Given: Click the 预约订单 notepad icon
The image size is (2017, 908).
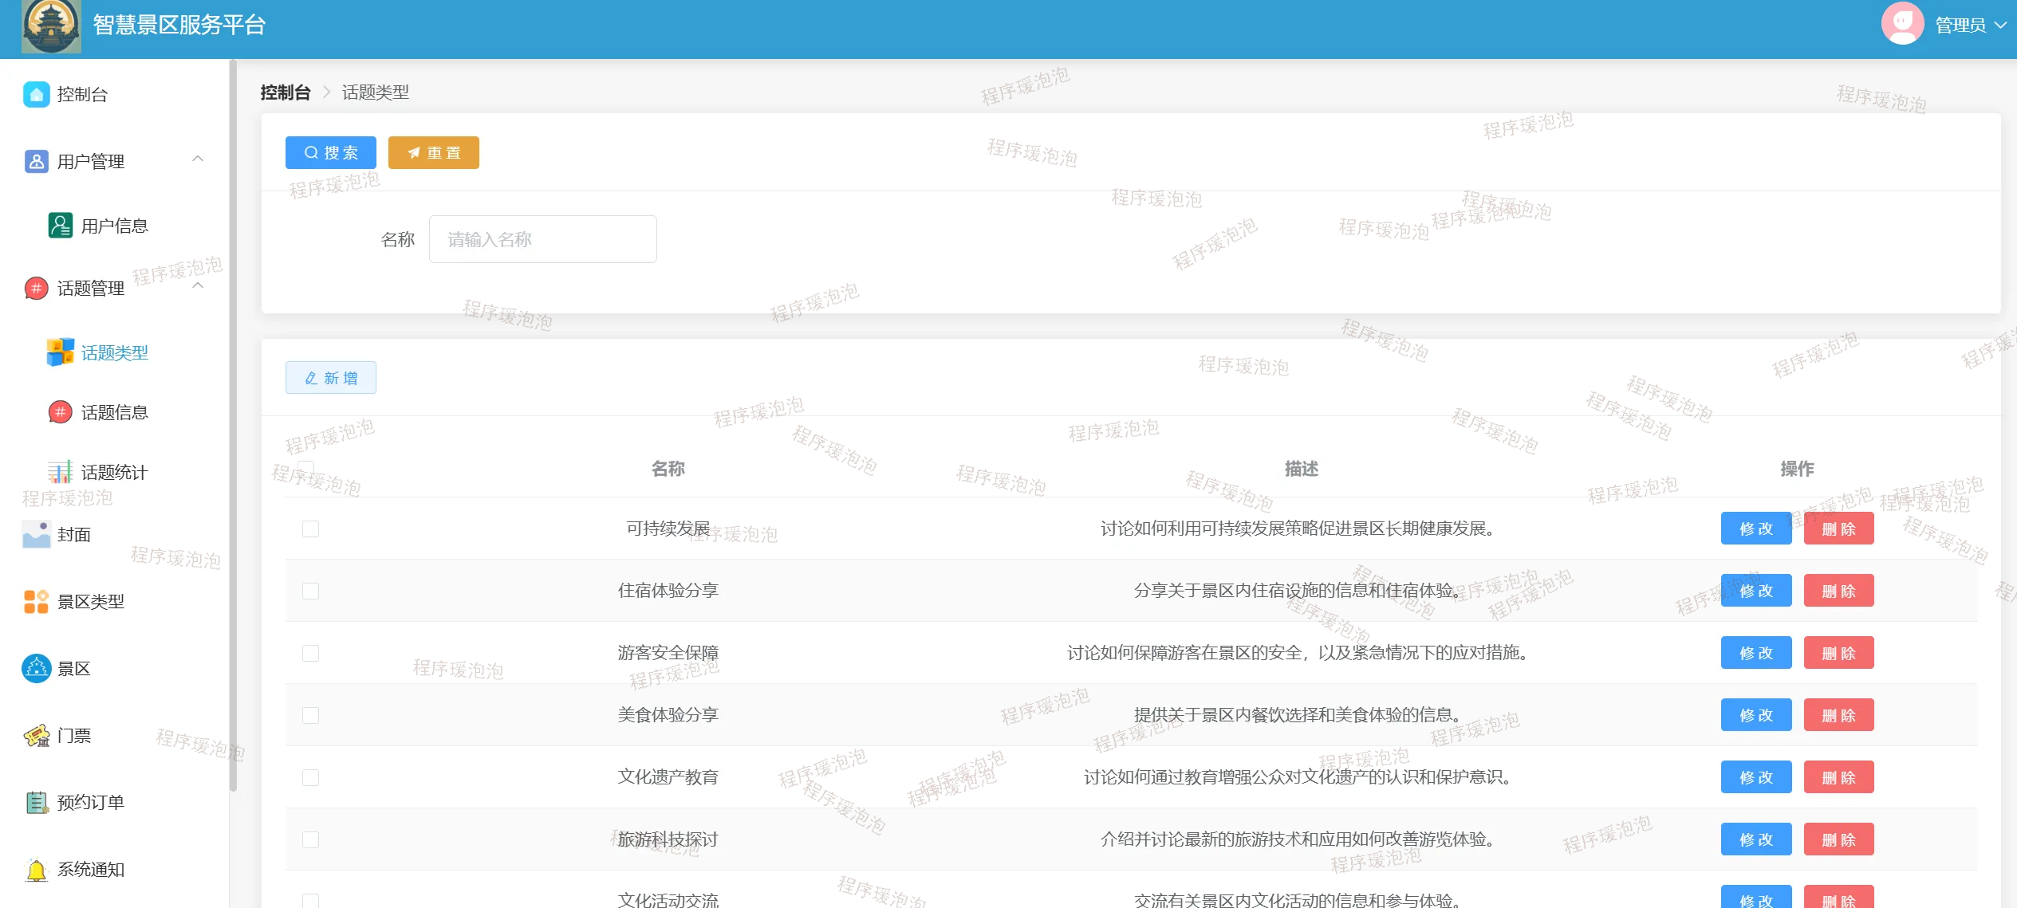Looking at the screenshot, I should click(36, 802).
